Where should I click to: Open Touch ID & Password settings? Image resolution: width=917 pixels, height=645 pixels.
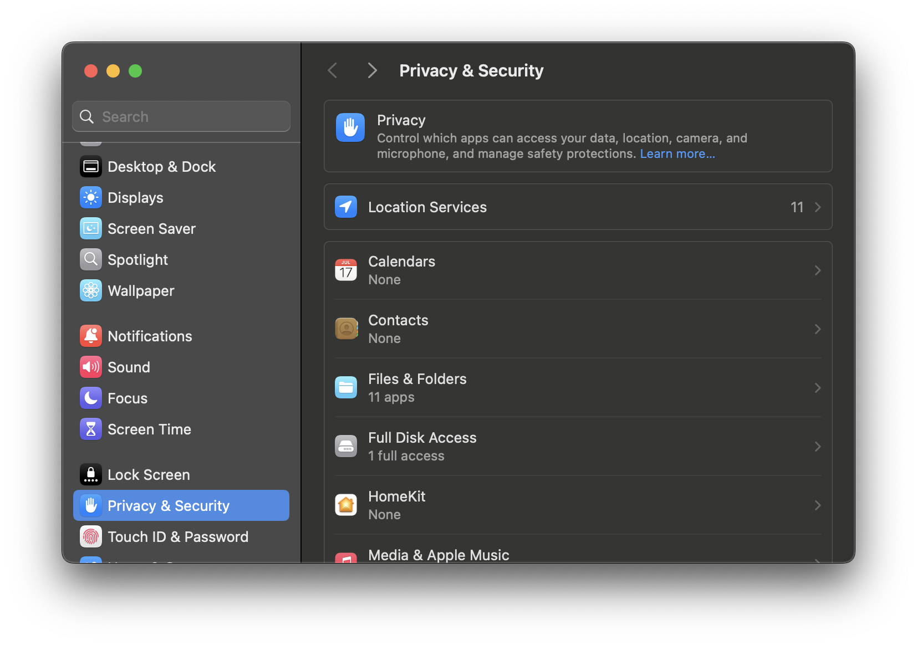click(x=178, y=536)
